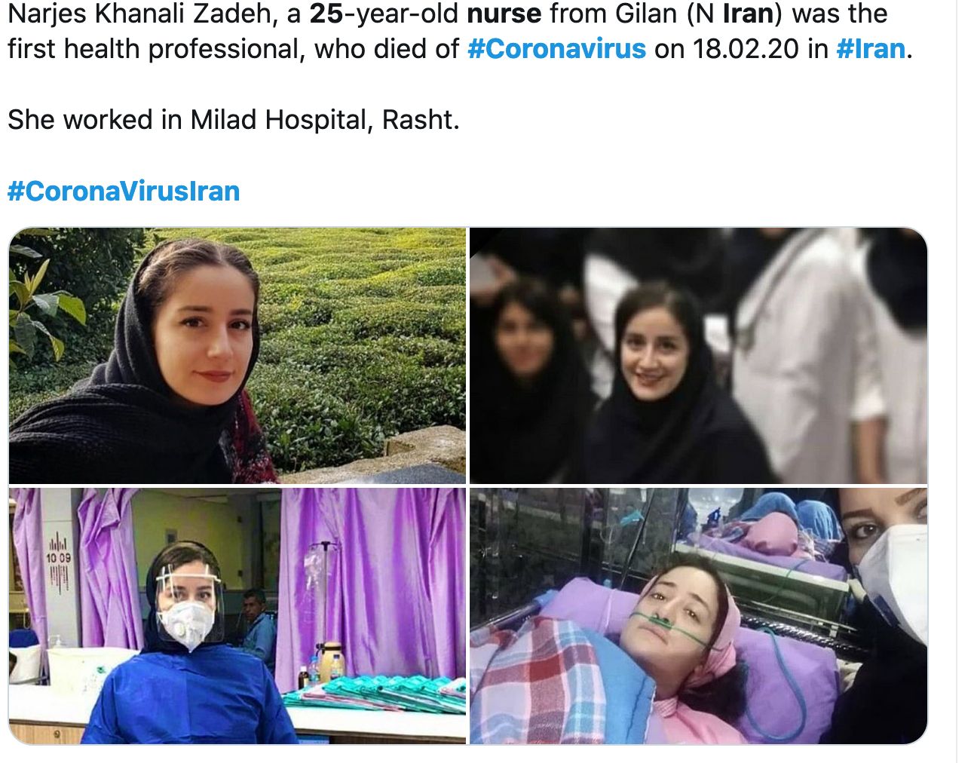Click the bold number '25' in tweet text
Image resolution: width=974 pixels, height=763 pixels.
click(326, 13)
